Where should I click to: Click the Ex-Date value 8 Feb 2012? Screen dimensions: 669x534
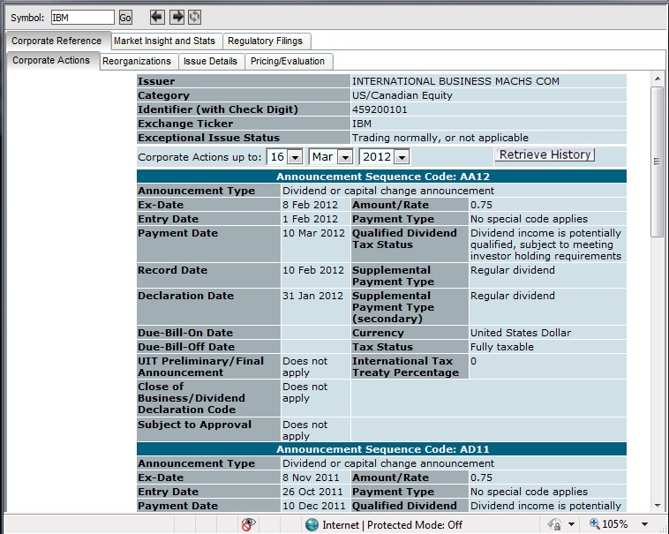tap(310, 205)
